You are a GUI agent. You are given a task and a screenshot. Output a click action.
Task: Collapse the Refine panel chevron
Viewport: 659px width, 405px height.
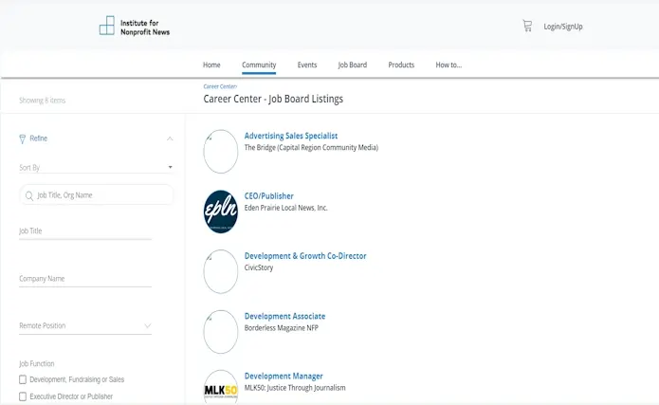[x=170, y=138]
